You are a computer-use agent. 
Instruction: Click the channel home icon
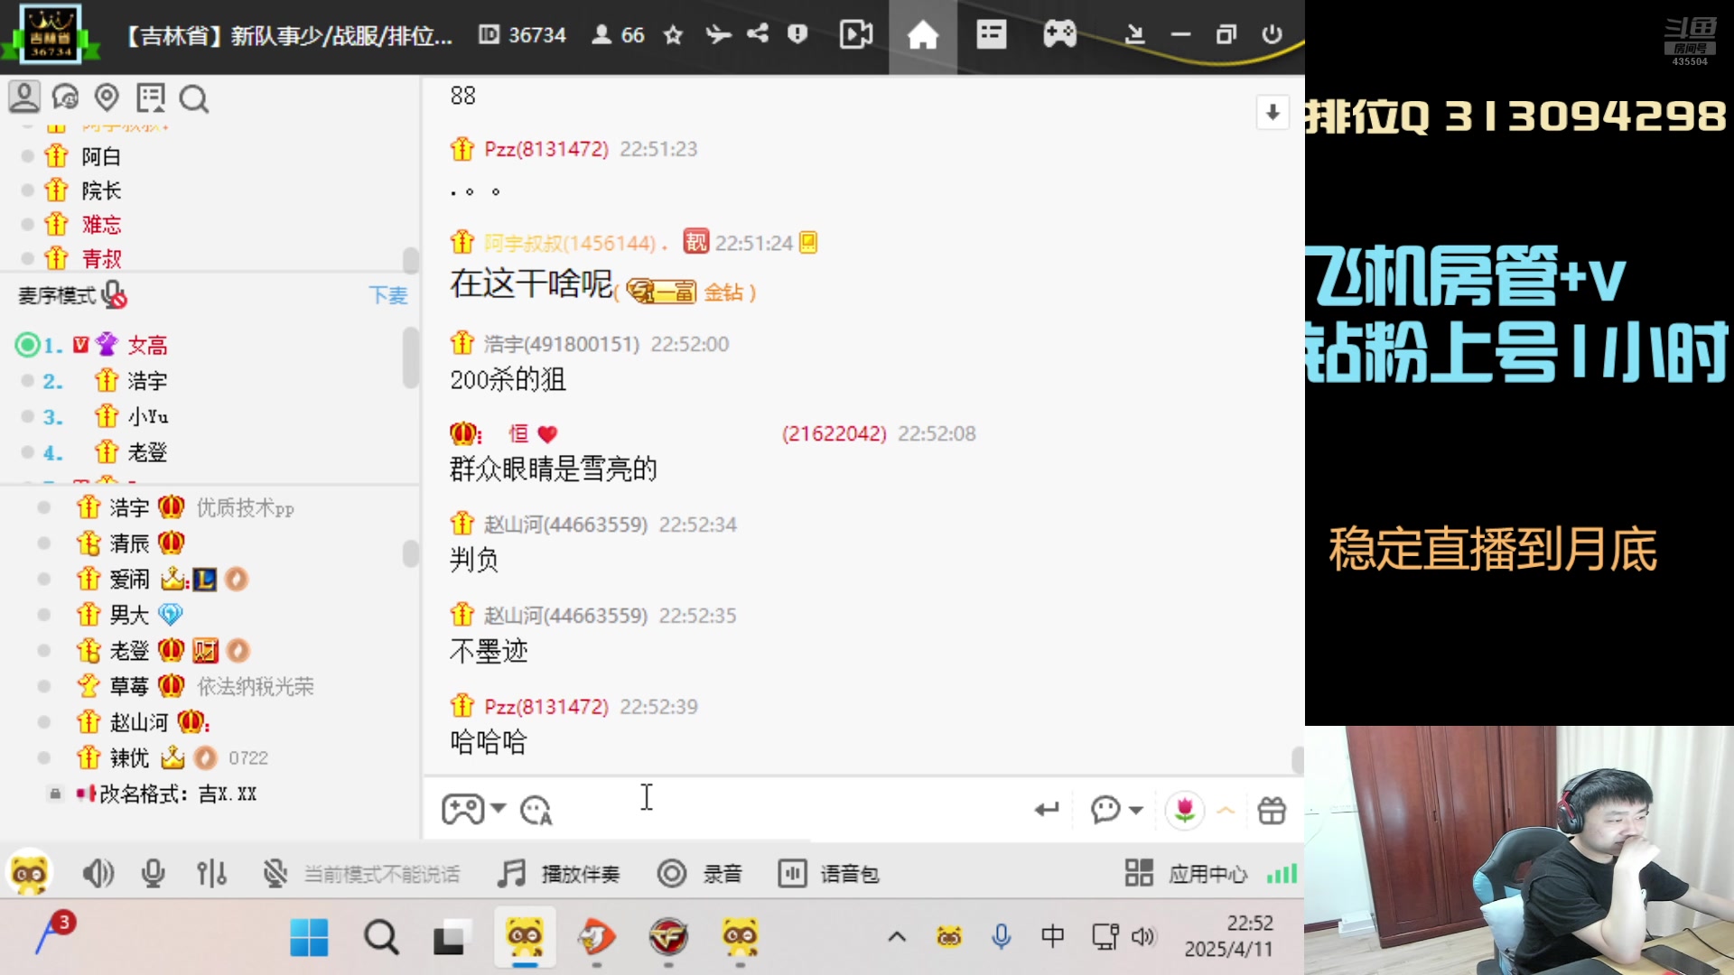pyautogui.click(x=922, y=35)
